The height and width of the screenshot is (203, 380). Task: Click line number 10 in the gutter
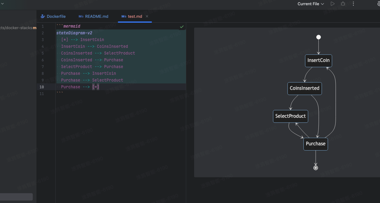point(42,87)
